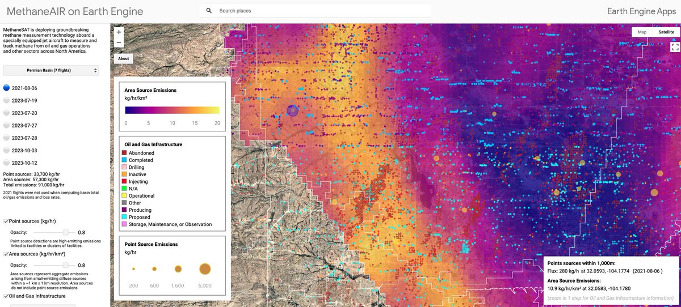Image resolution: width=681 pixels, height=307 pixels.
Task: Toggle the Area sources (kg/hr/km²) checkbox
Action: point(6,254)
